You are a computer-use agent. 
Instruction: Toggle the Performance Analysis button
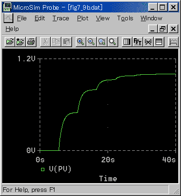pos(148,42)
